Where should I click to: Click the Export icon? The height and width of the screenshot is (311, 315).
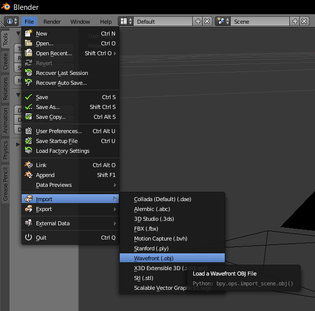point(28,209)
